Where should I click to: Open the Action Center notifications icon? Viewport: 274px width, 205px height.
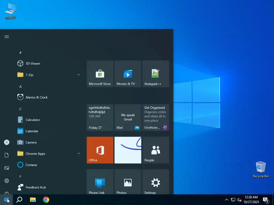point(265,200)
